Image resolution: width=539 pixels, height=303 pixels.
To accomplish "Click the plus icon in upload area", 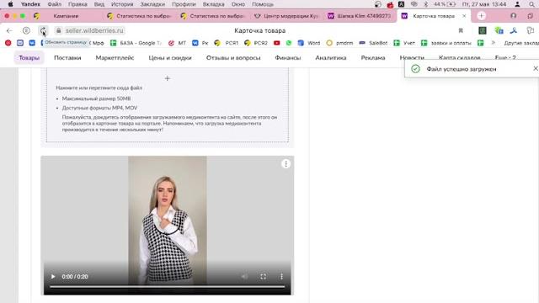I will click(168, 78).
